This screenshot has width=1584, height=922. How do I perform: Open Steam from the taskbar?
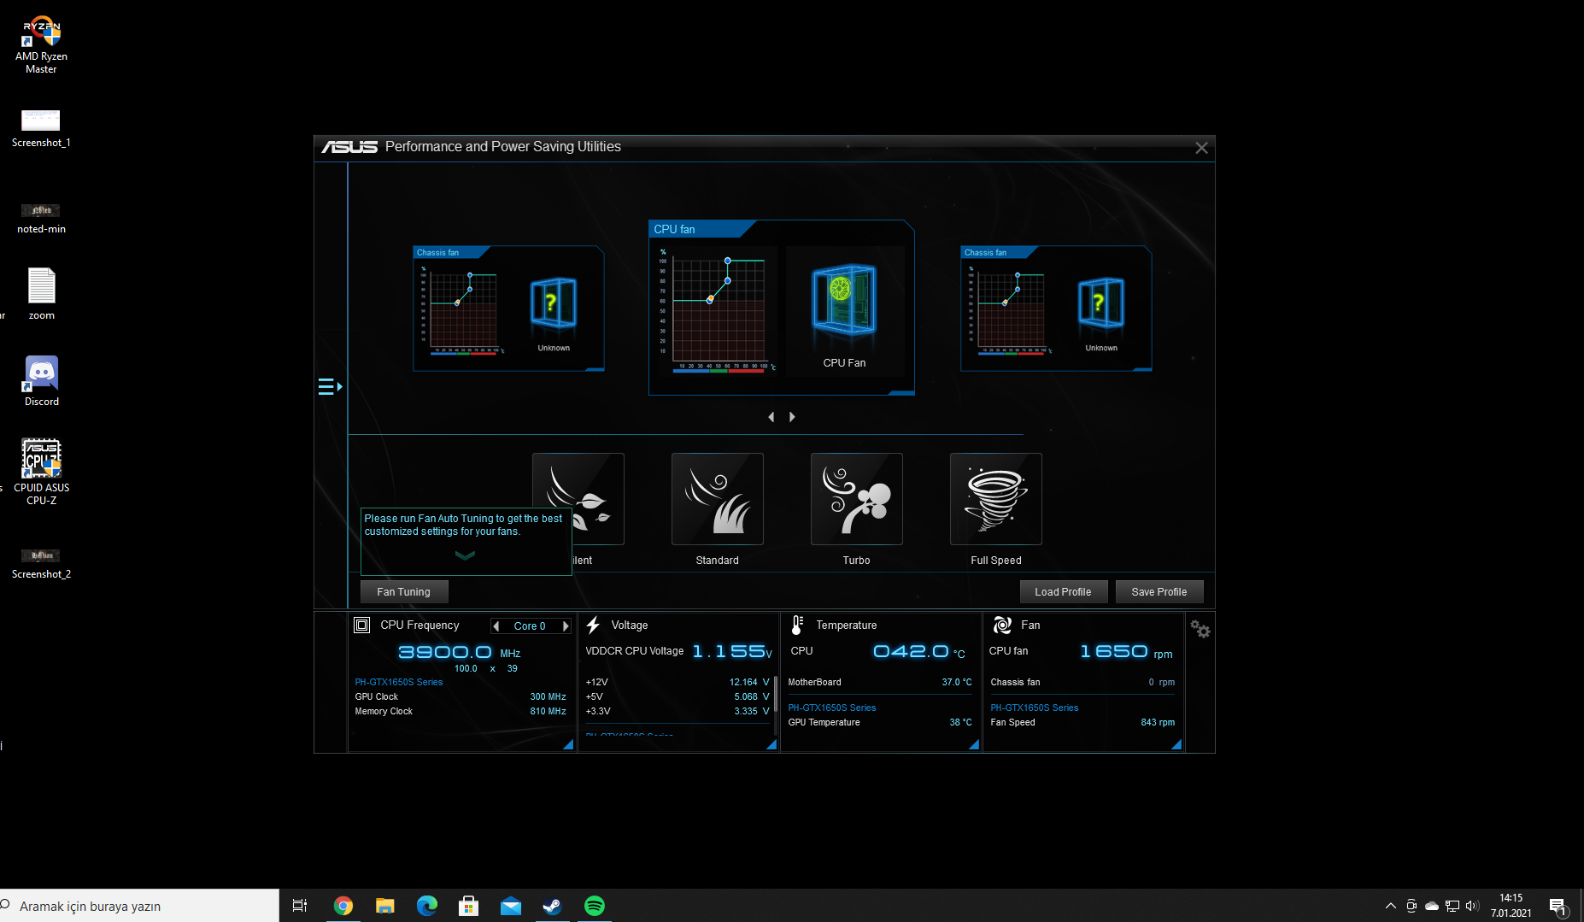pos(552,906)
